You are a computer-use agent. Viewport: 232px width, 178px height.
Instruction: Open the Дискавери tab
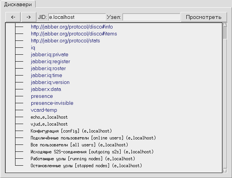click(x=18, y=4)
